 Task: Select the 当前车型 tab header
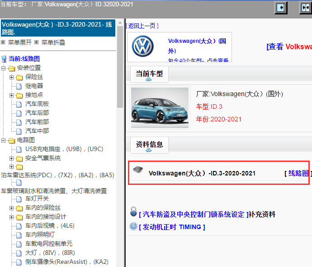(149, 74)
